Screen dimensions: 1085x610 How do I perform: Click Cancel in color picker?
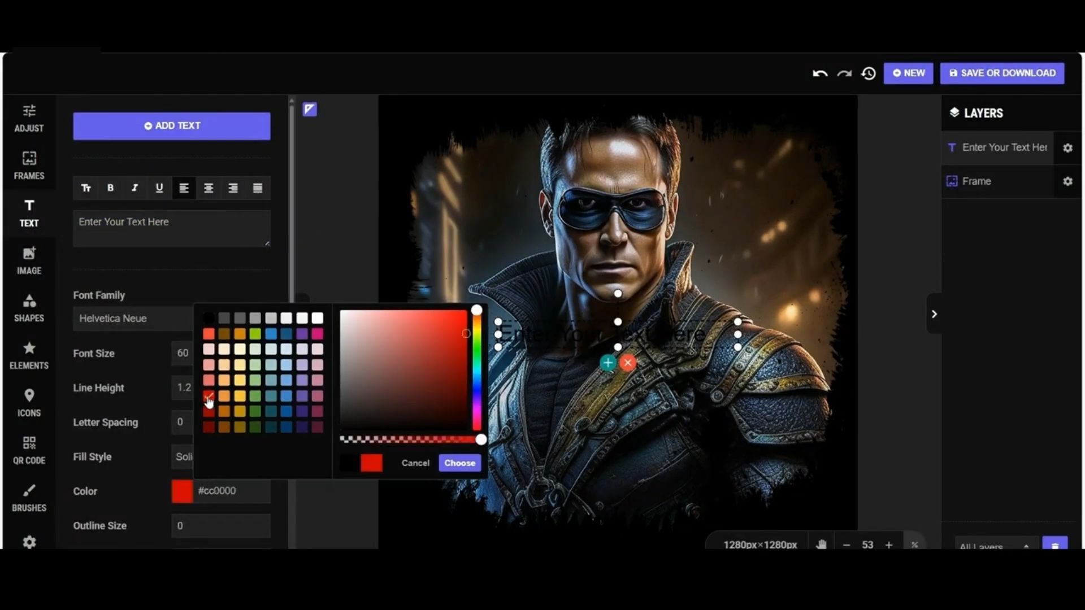[x=415, y=463]
